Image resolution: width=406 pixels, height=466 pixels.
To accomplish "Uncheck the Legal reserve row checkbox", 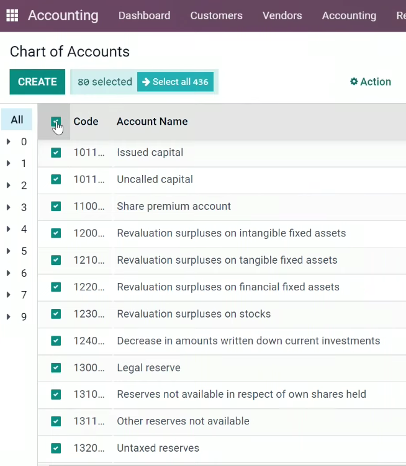I will point(56,367).
